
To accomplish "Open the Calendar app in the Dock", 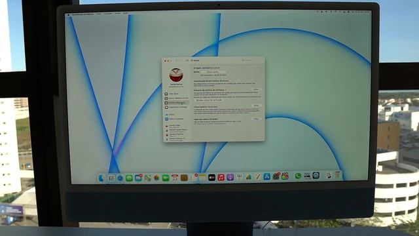I will coord(175,178).
